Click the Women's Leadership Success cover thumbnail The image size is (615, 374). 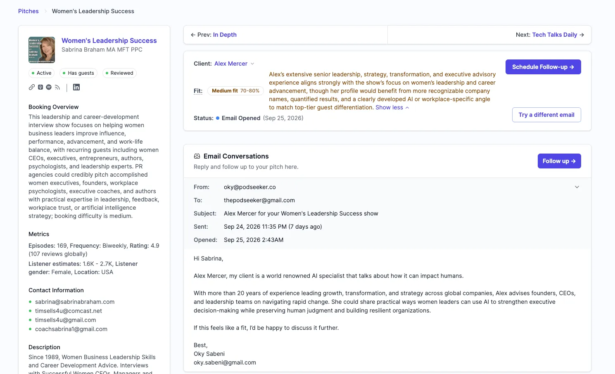42,50
